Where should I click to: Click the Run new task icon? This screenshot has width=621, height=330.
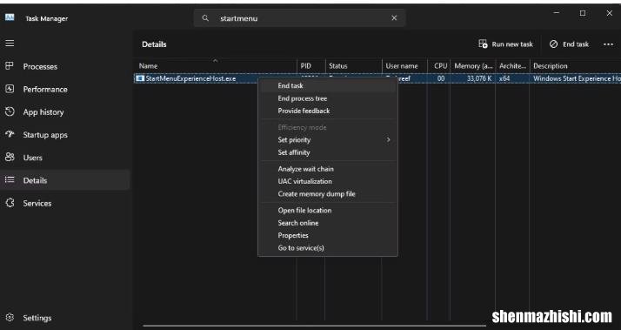[483, 44]
